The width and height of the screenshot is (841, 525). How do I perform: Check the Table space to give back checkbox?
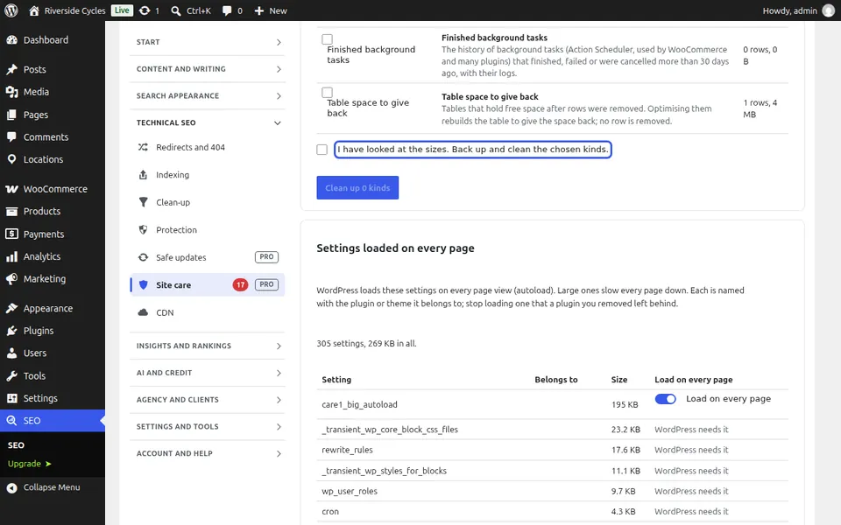tap(327, 92)
